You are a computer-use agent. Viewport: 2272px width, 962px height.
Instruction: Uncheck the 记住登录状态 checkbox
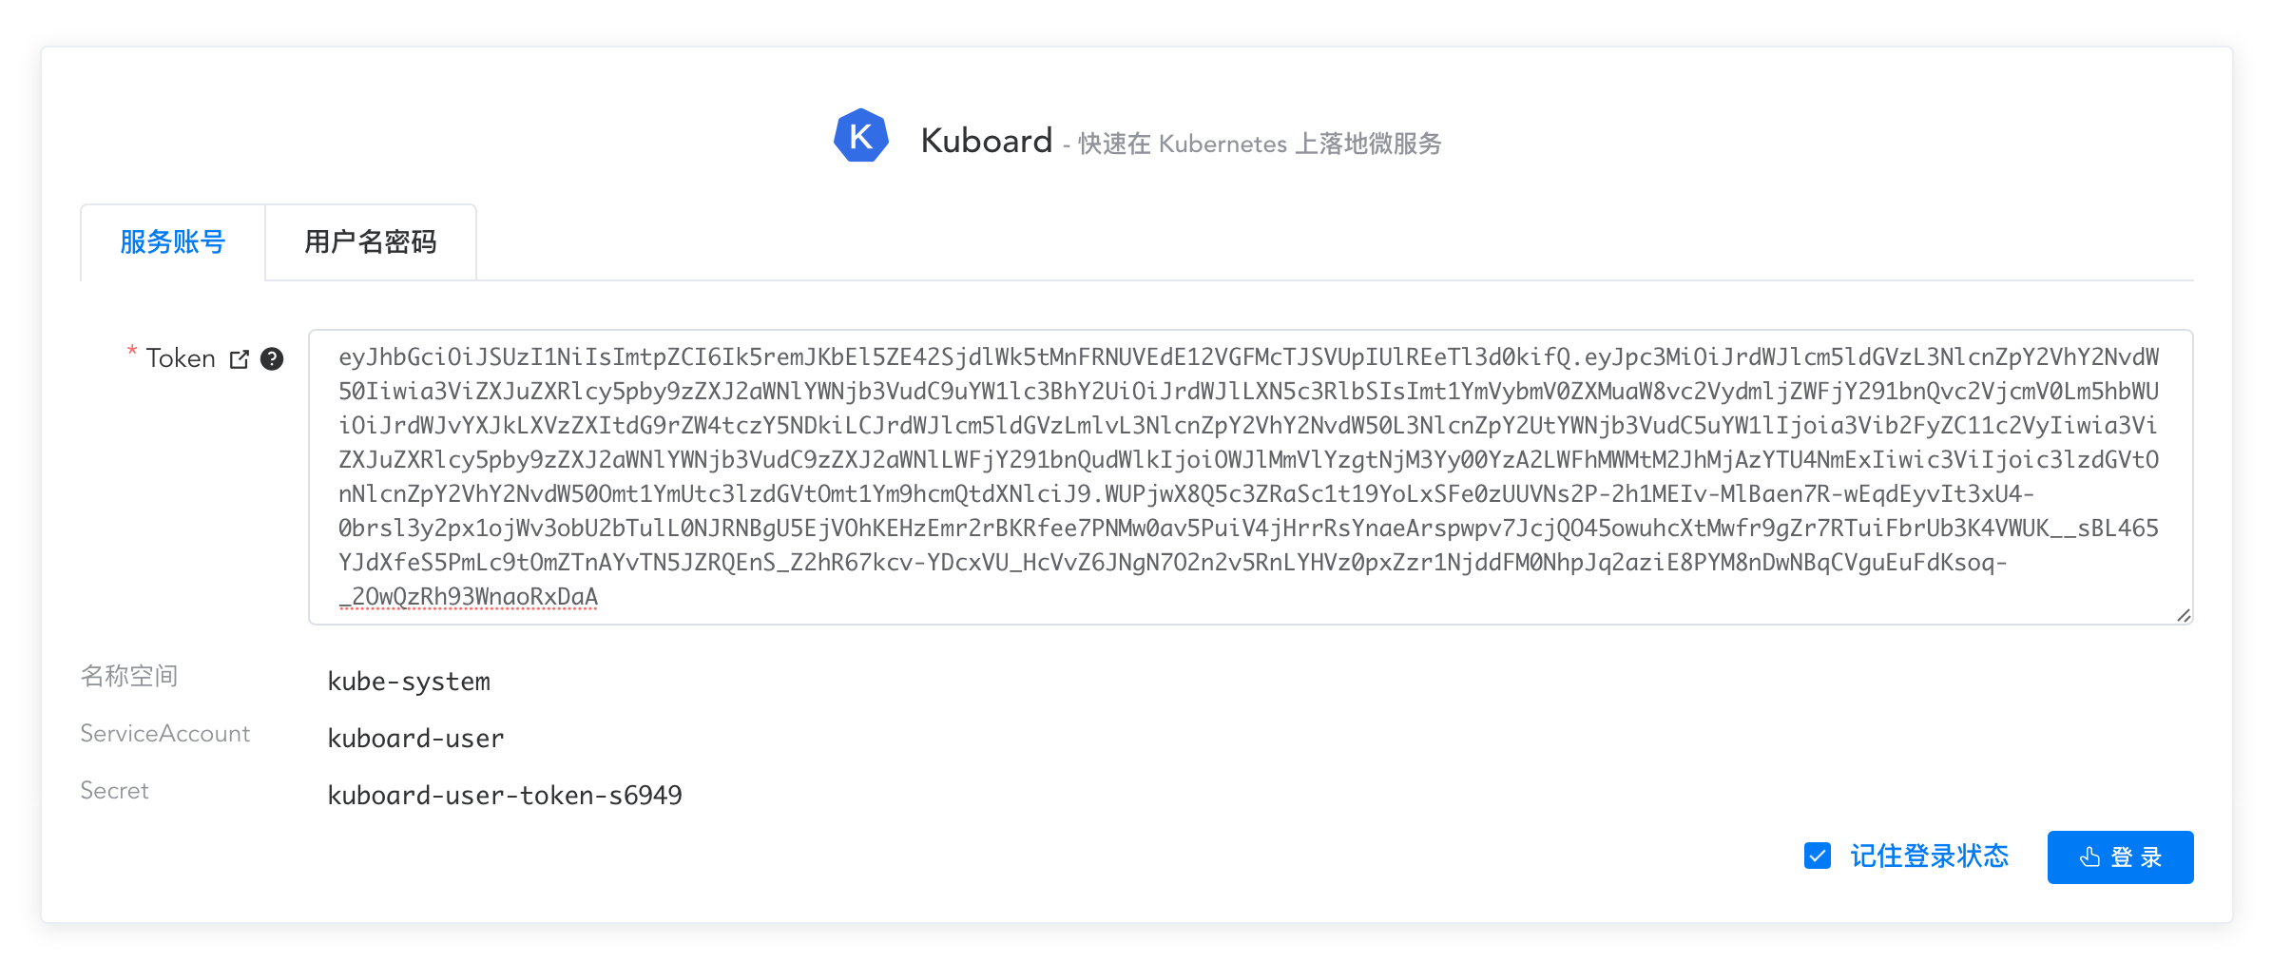click(1817, 856)
